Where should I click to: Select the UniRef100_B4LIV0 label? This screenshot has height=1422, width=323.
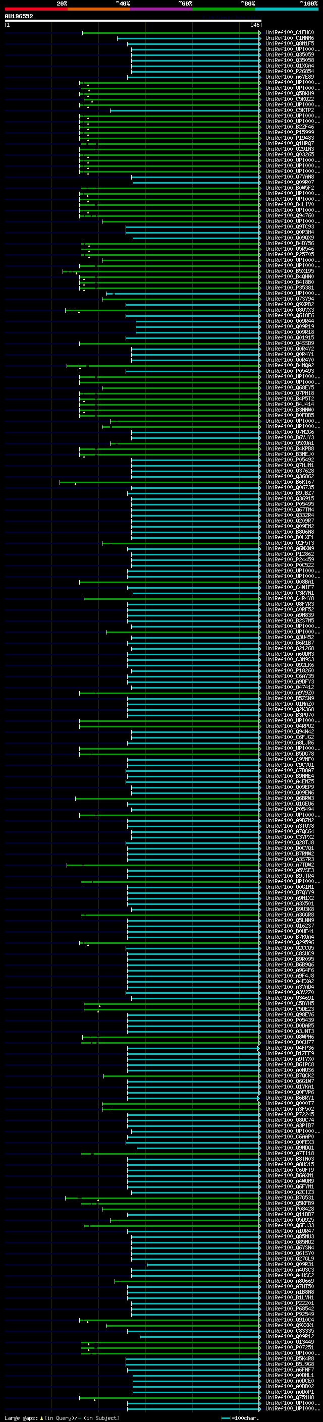pyautogui.click(x=290, y=204)
